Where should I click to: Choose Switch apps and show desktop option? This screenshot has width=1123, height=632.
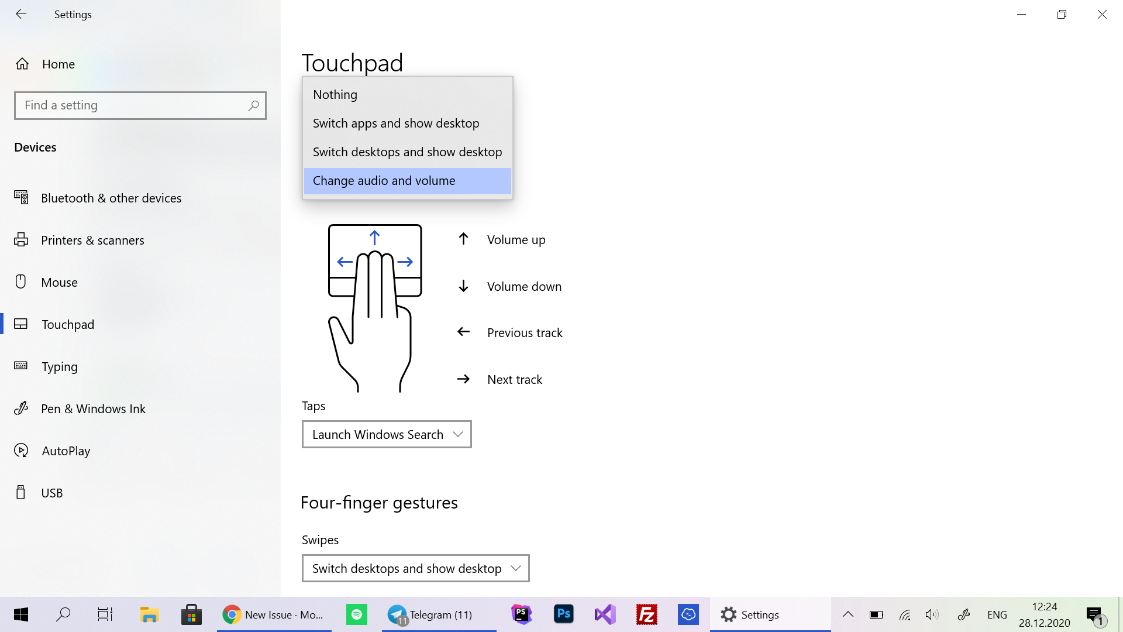(x=396, y=123)
